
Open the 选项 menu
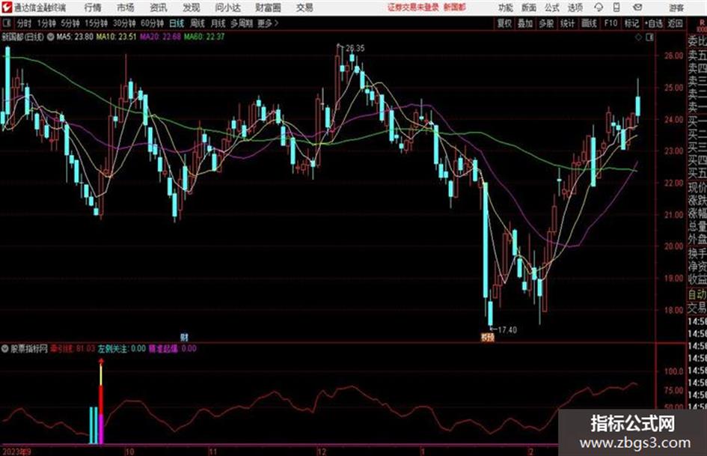pos(575,7)
